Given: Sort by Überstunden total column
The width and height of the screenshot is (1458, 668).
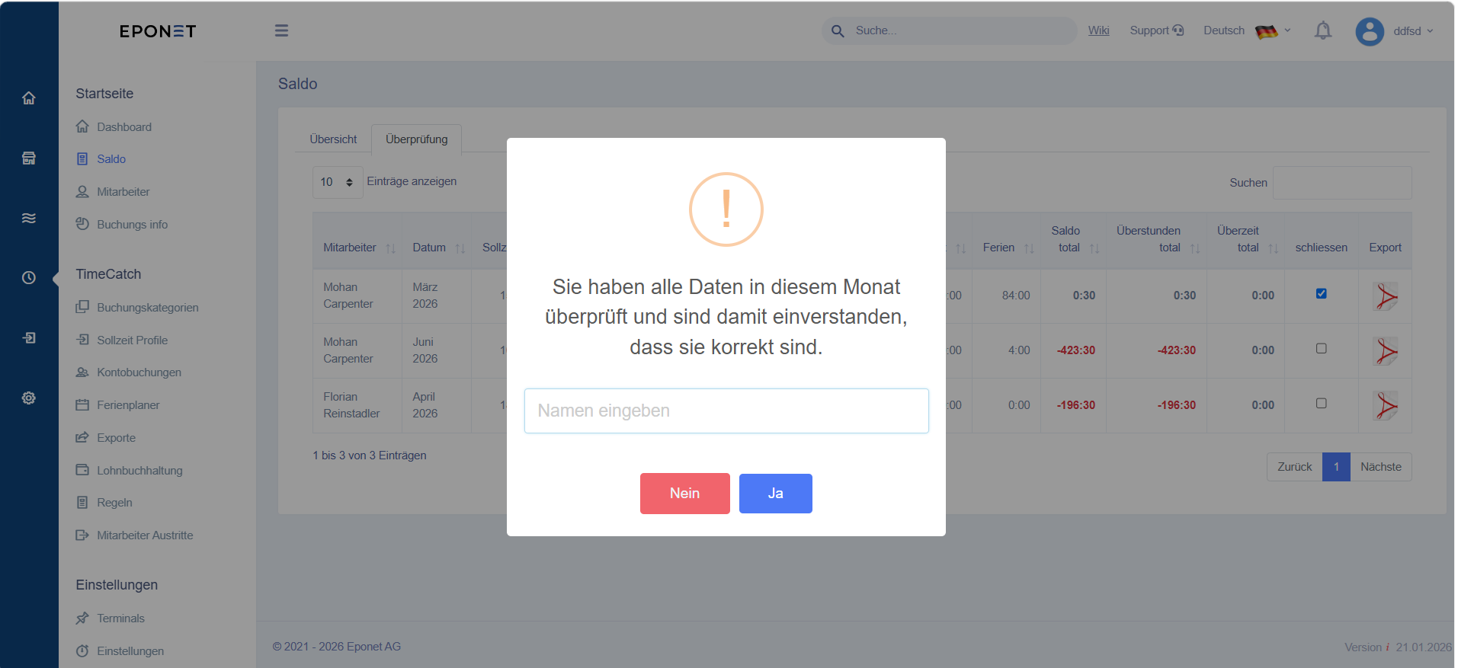Looking at the screenshot, I should click(1157, 239).
